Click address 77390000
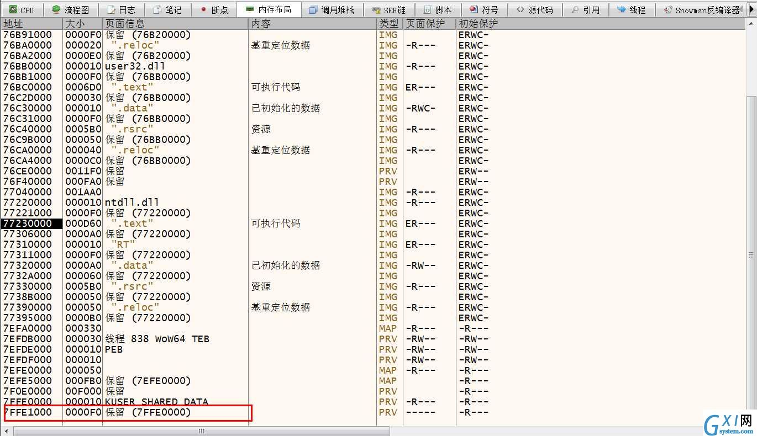The width and height of the screenshot is (757, 436). tap(28, 307)
